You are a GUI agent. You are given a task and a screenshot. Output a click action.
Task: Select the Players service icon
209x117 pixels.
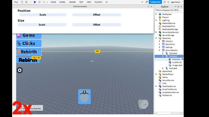tap(160, 17)
